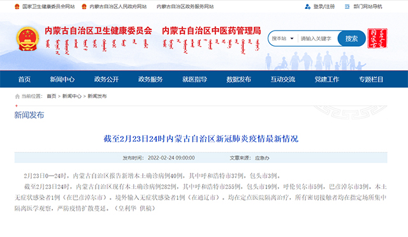Click the national emblem logo in header
The image size is (408, 237).
(x=27, y=39)
